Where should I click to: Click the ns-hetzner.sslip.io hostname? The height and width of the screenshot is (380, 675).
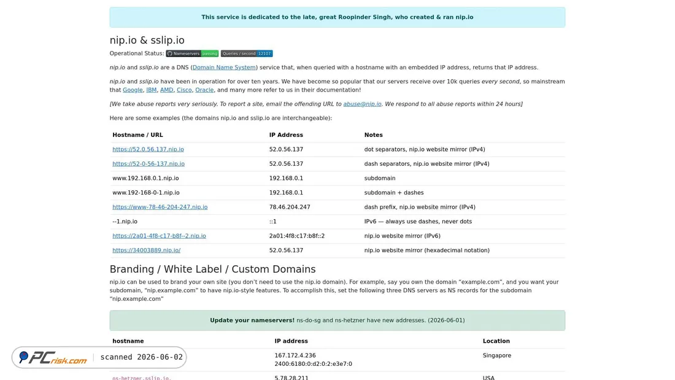tap(142, 378)
